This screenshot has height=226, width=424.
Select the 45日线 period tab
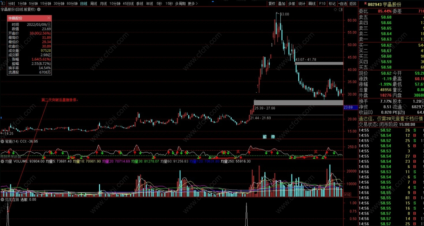pos(128,4)
